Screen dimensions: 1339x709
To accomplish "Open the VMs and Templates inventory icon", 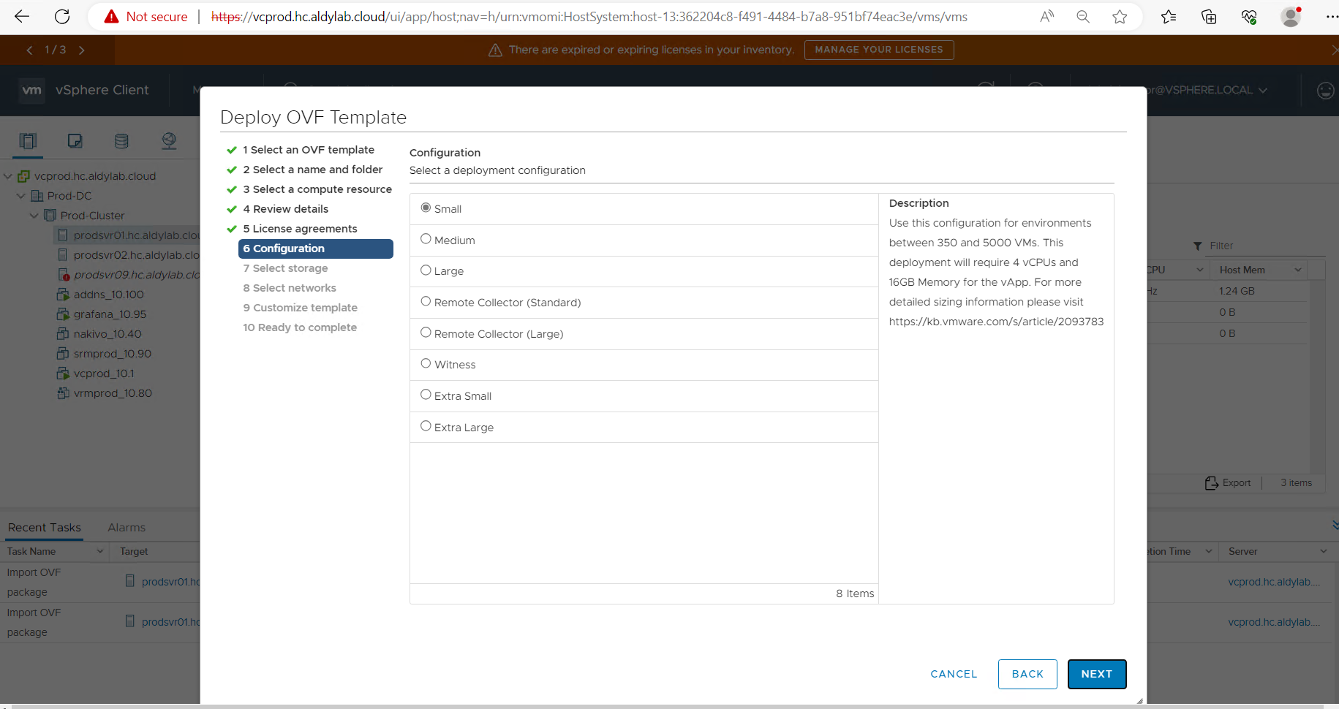I will (75, 141).
